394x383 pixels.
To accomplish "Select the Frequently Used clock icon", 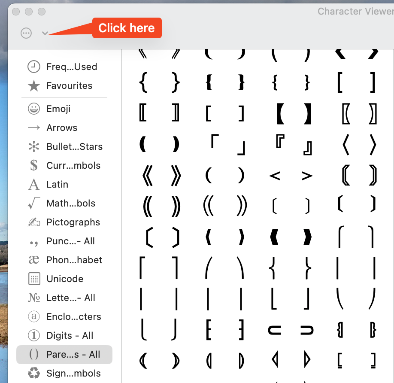I will pyautogui.click(x=33, y=67).
